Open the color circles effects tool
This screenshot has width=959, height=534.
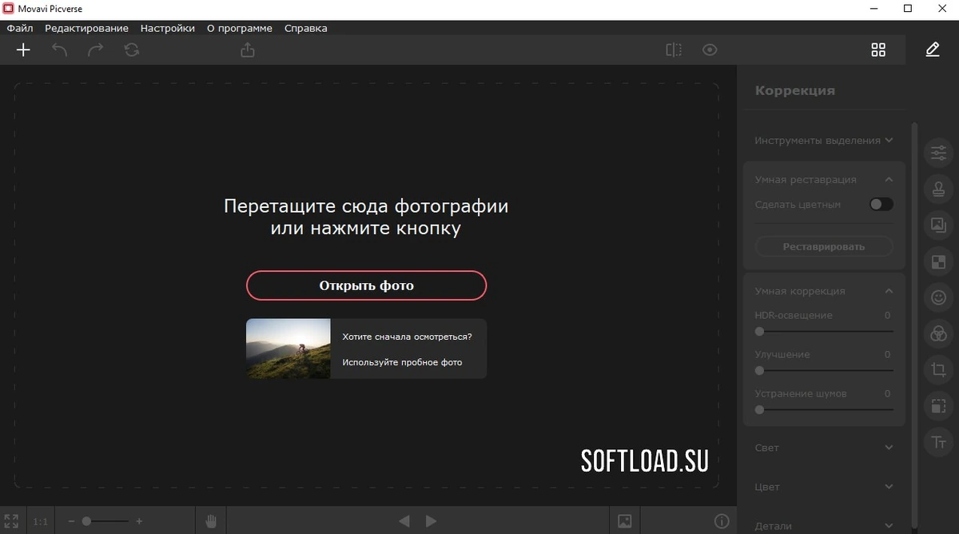(938, 333)
